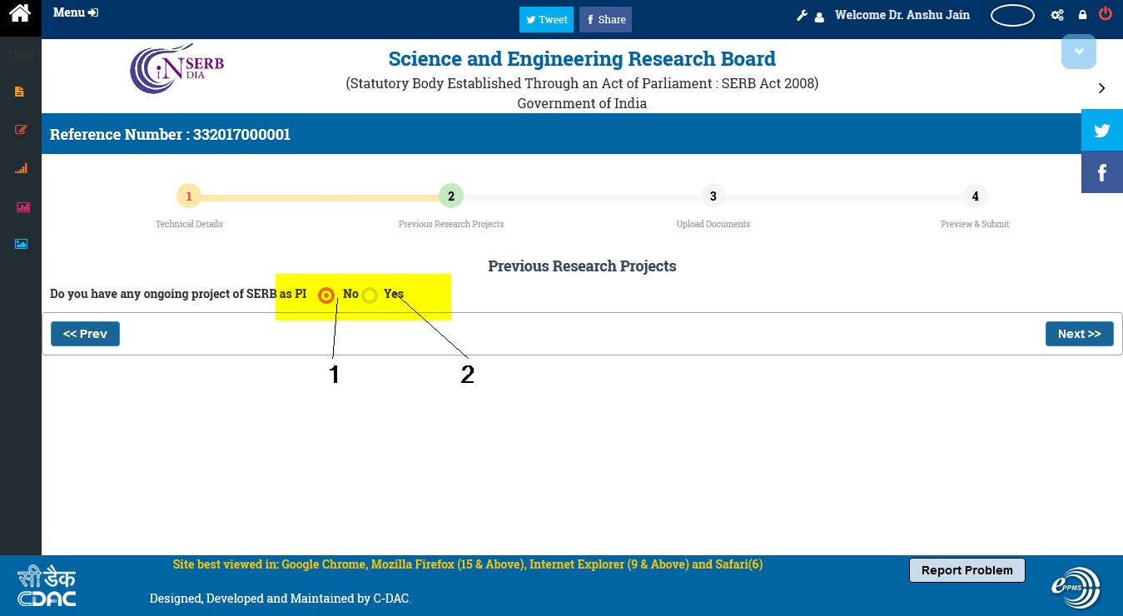The height and width of the screenshot is (616, 1123).
Task: Click Science and Engineering Research Board title
Action: [x=582, y=59]
